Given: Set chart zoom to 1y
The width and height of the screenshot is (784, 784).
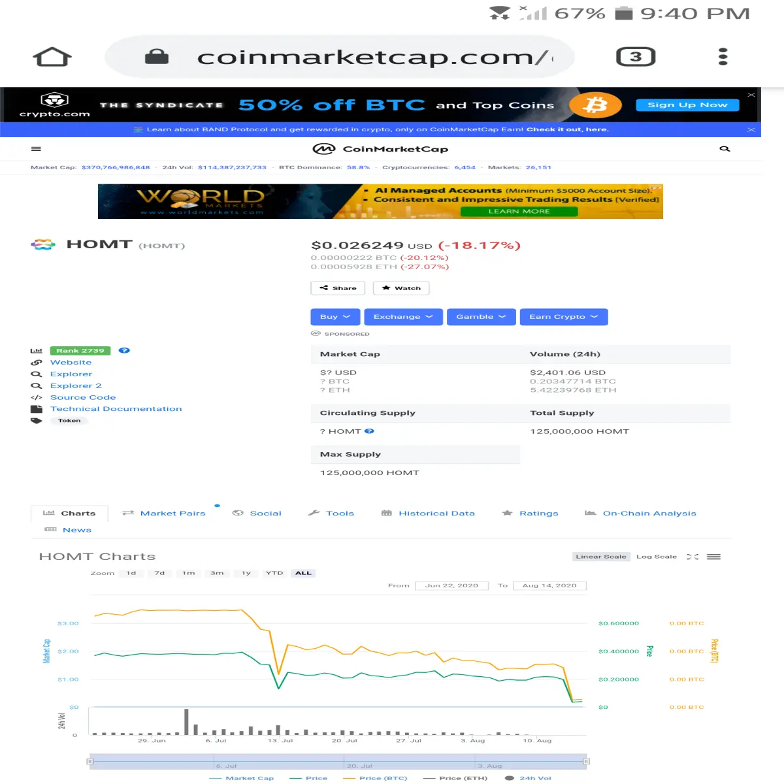Looking at the screenshot, I should 246,573.
